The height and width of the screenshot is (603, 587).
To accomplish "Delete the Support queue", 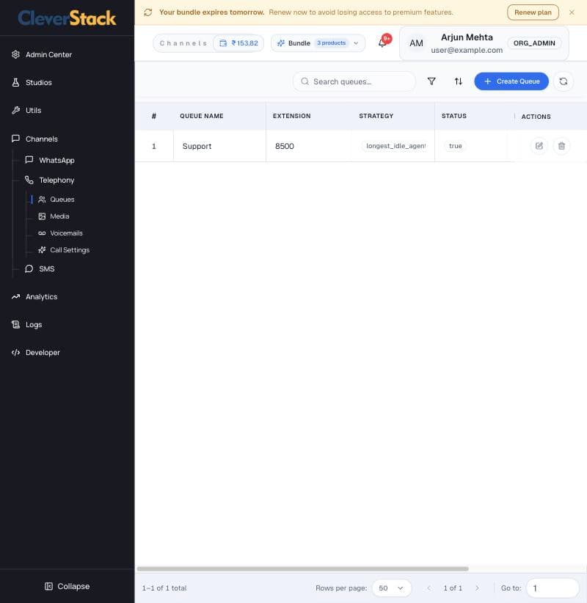I will [x=561, y=146].
